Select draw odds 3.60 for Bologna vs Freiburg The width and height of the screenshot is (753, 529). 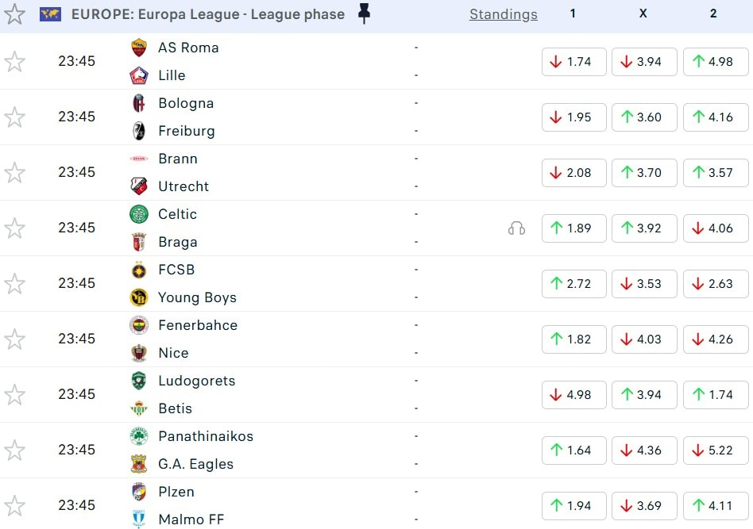[x=643, y=117]
